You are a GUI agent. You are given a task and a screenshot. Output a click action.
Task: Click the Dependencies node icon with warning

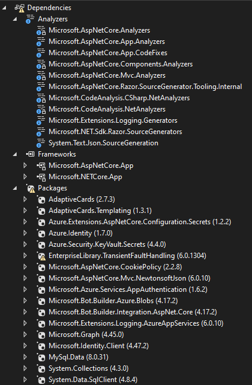pos(20,8)
